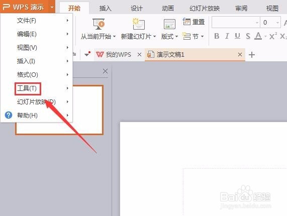The height and width of the screenshot is (216, 287).
Task: Toggle text shadow S button
Action: click(x=248, y=36)
